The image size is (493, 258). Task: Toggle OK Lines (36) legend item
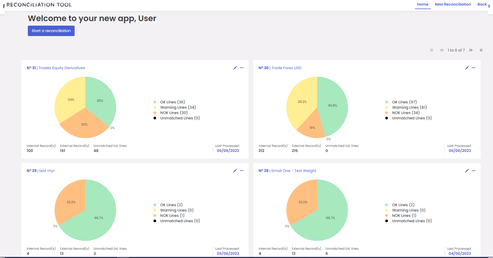(x=172, y=102)
